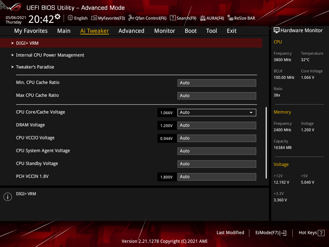329x247 pixels.
Task: Click MyFavorite(F3) label
Action: coord(111,18)
